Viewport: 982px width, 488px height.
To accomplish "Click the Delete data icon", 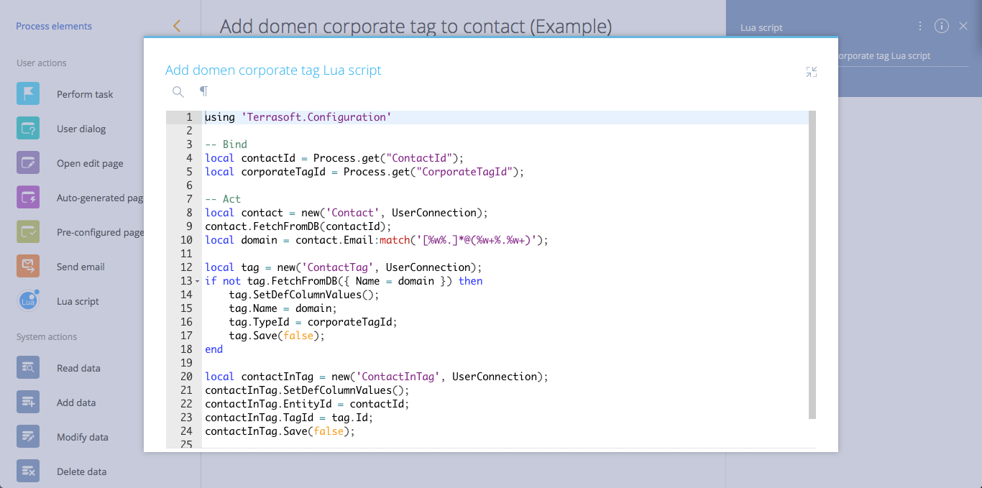I will coord(28,471).
